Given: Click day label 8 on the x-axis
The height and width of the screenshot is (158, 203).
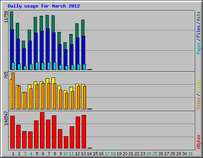Looking at the screenshot, I should (55, 154).
